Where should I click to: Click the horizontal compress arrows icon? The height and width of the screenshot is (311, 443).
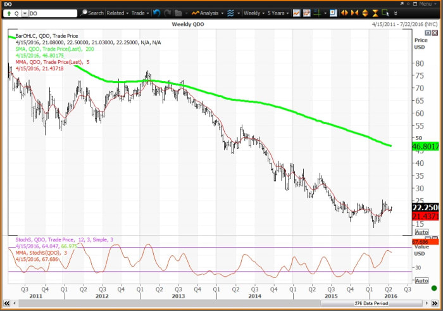356,13
